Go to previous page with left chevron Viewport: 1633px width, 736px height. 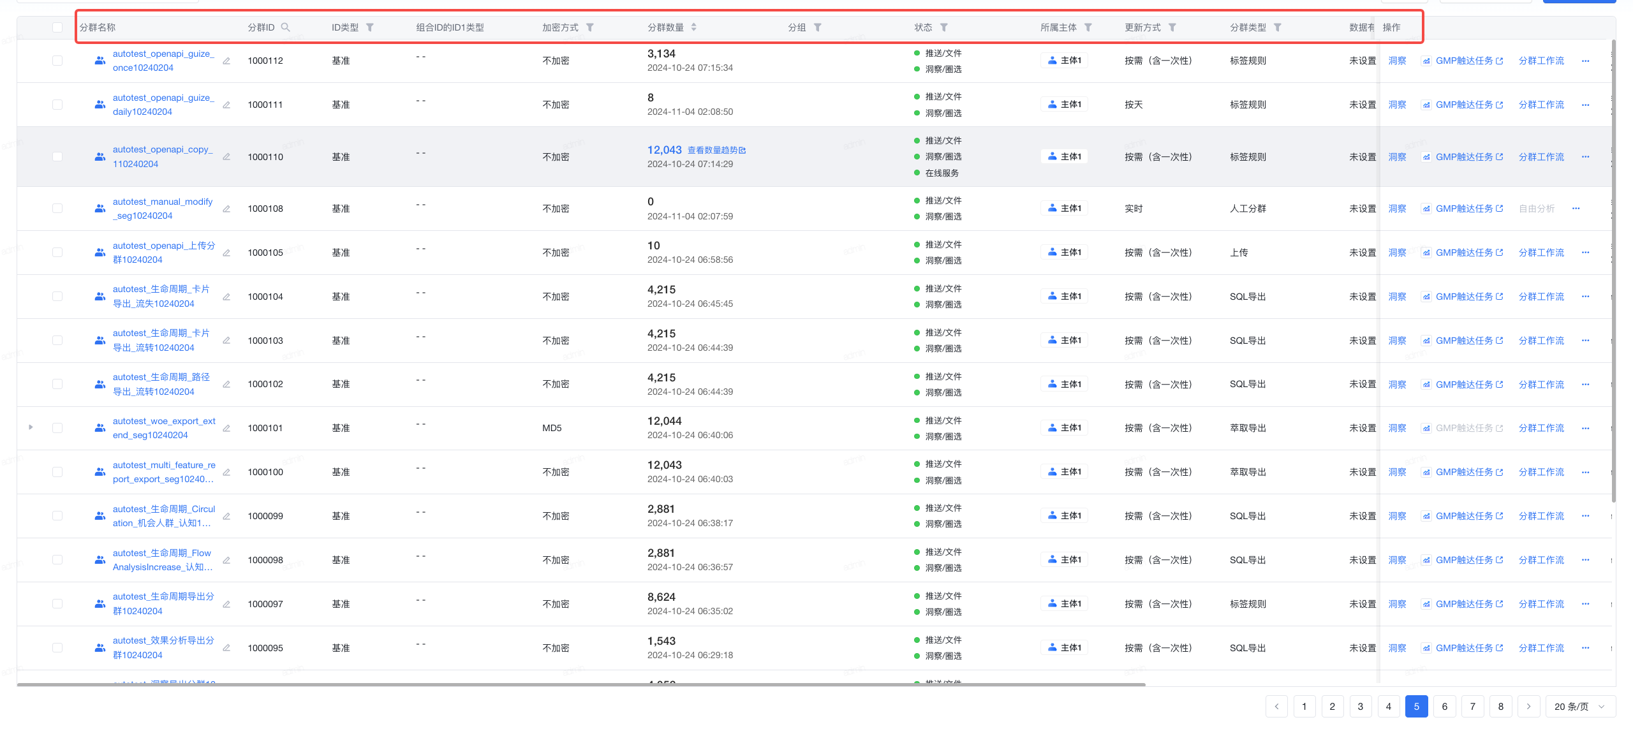pyautogui.click(x=1276, y=707)
